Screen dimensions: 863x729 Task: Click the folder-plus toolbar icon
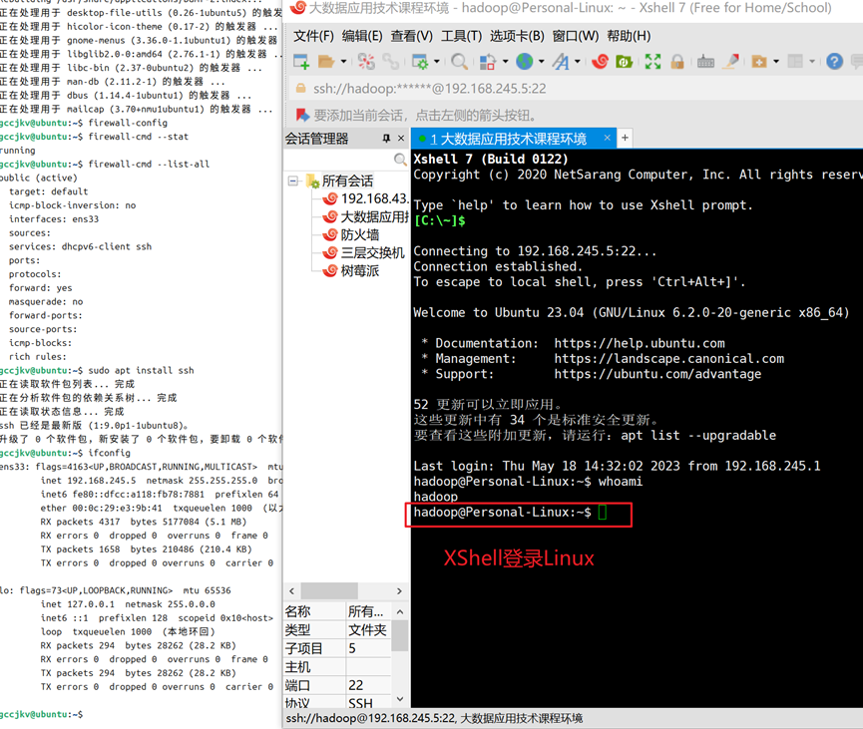click(x=759, y=62)
